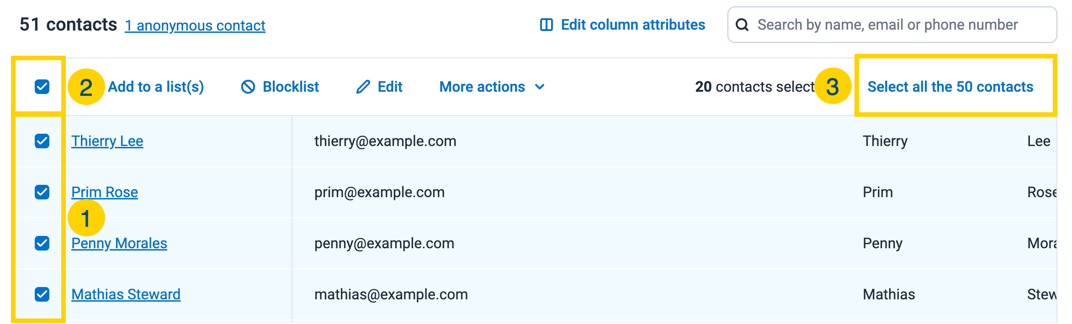Uncheck the Prim Rose row checkbox
Image resolution: width=1072 pixels, height=324 pixels.
pyautogui.click(x=42, y=192)
